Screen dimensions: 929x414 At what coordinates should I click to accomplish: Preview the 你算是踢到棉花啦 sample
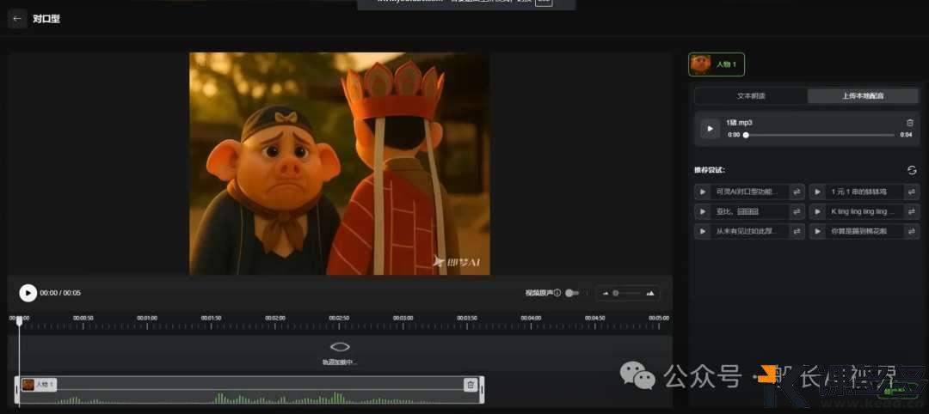[818, 231]
